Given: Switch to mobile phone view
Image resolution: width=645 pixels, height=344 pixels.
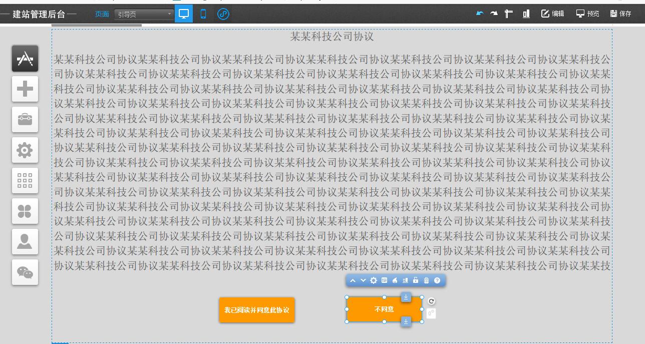Looking at the screenshot, I should (x=203, y=14).
